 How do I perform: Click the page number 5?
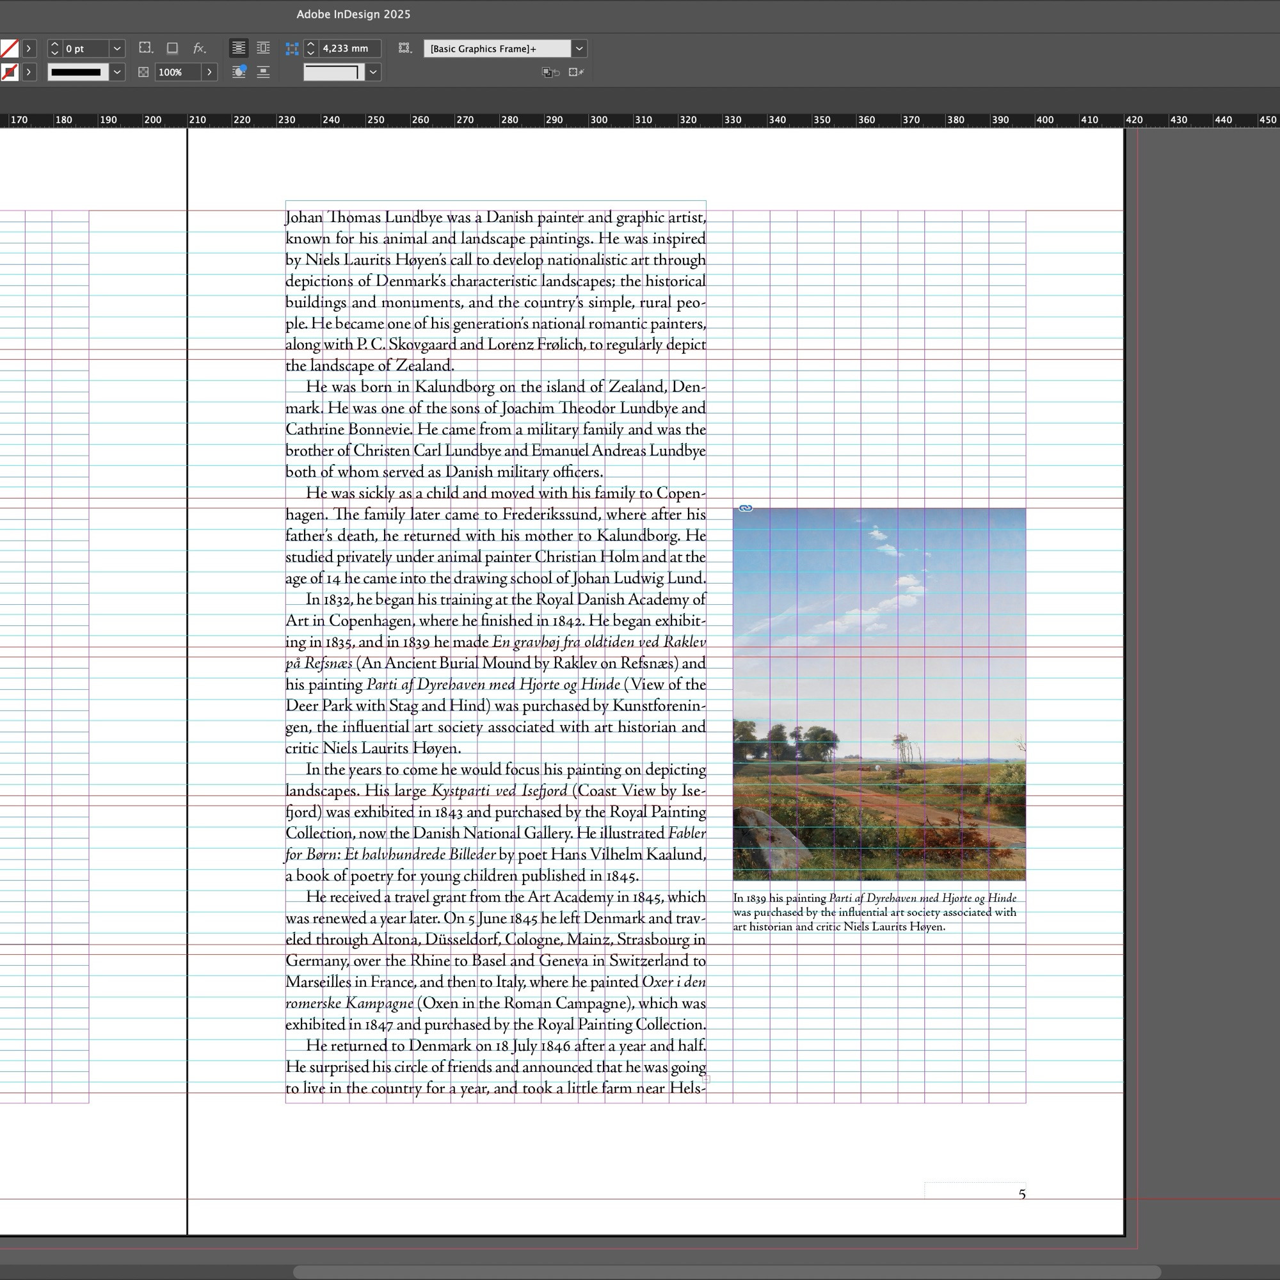[x=1021, y=1194]
